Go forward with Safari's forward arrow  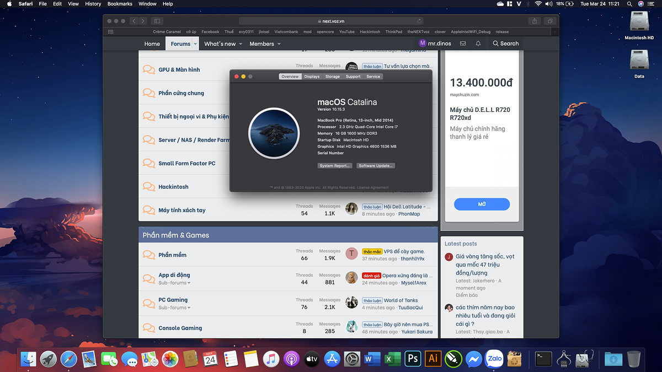[143, 21]
